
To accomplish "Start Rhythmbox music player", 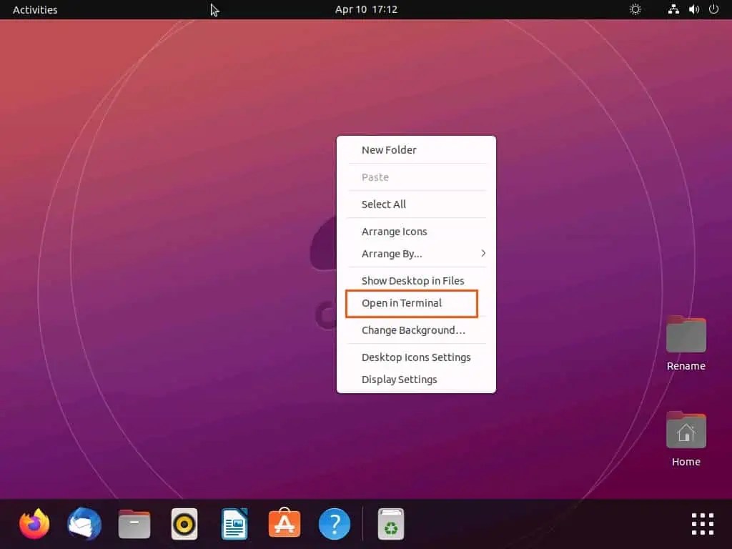I will tap(184, 523).
